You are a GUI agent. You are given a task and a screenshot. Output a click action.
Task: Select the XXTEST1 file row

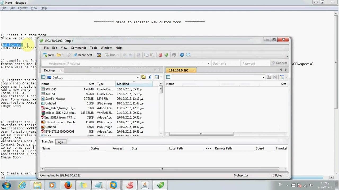click(x=100, y=89)
